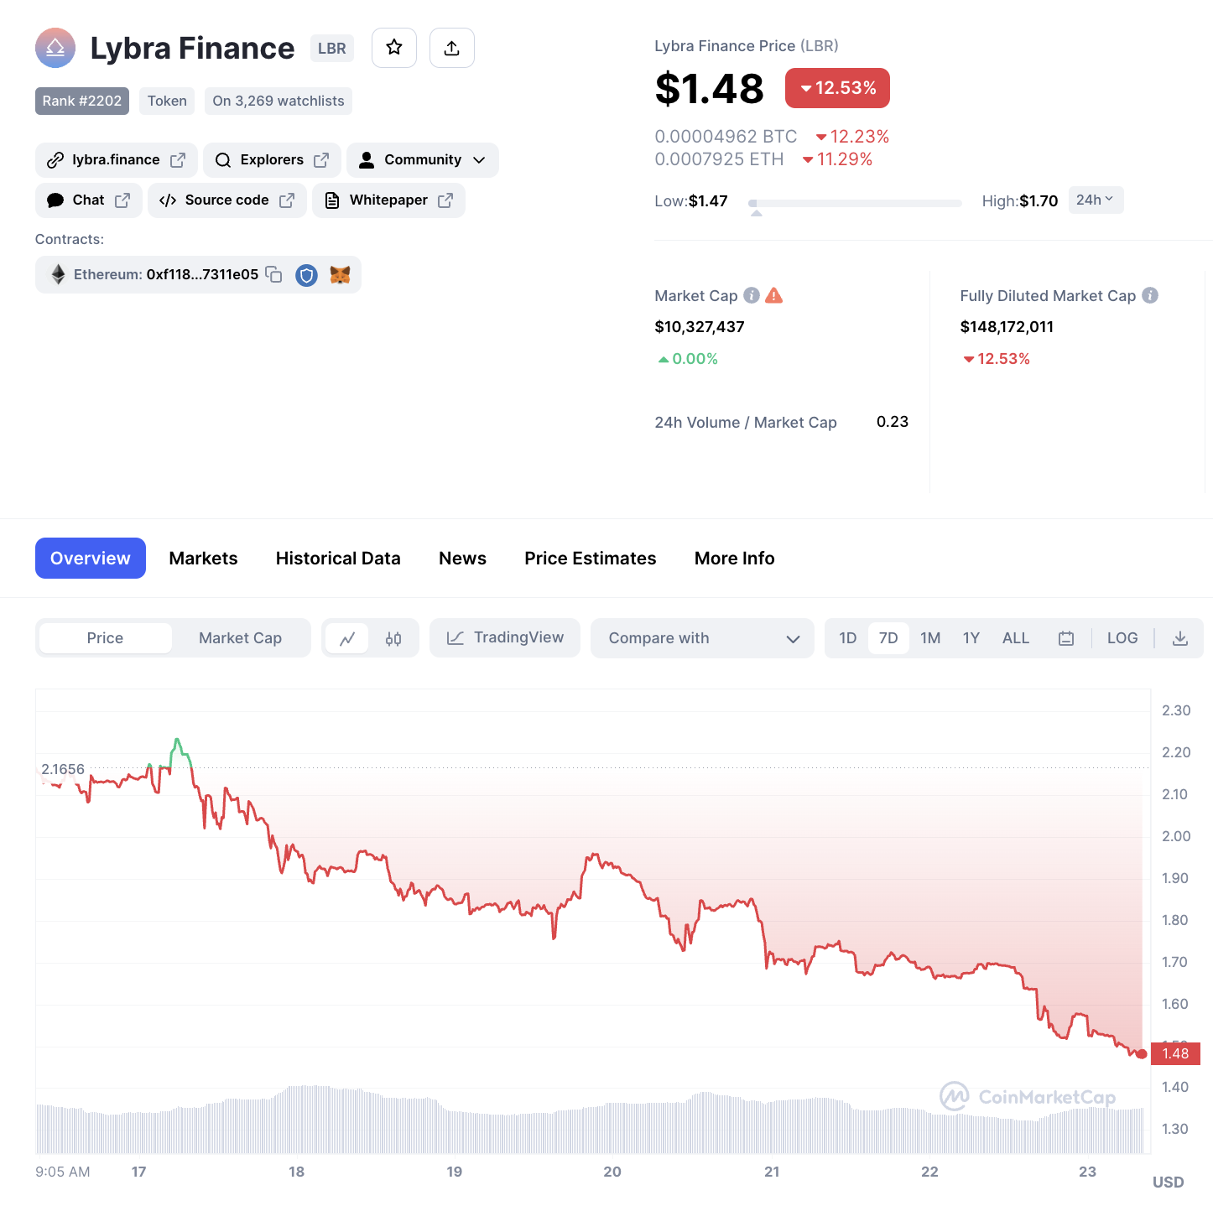This screenshot has height=1206, width=1213.
Task: Enable LOG scale on the chart
Action: 1122,637
